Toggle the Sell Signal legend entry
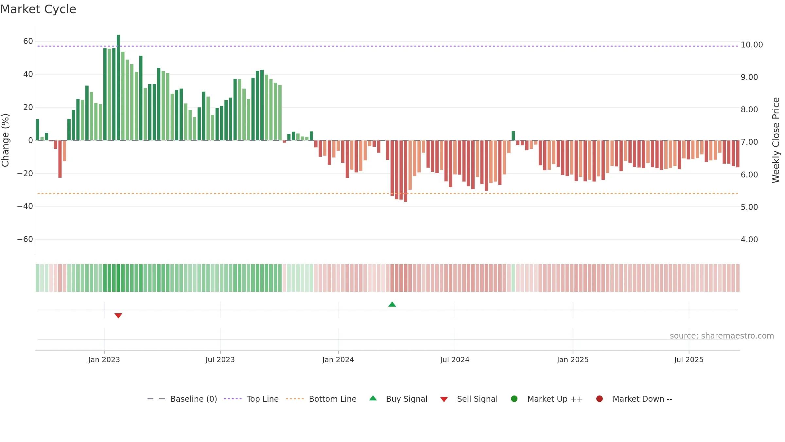Image resolution: width=785 pixels, height=442 pixels. 469,399
